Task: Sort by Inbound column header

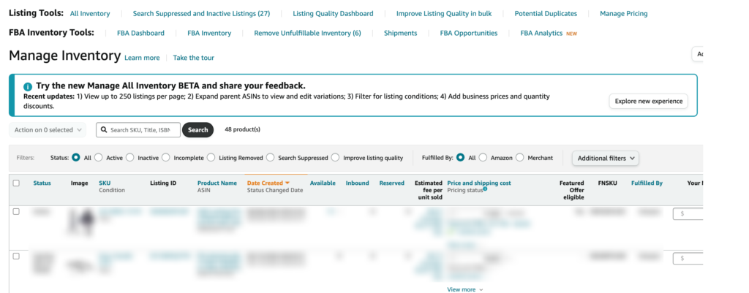Action: 357,183
